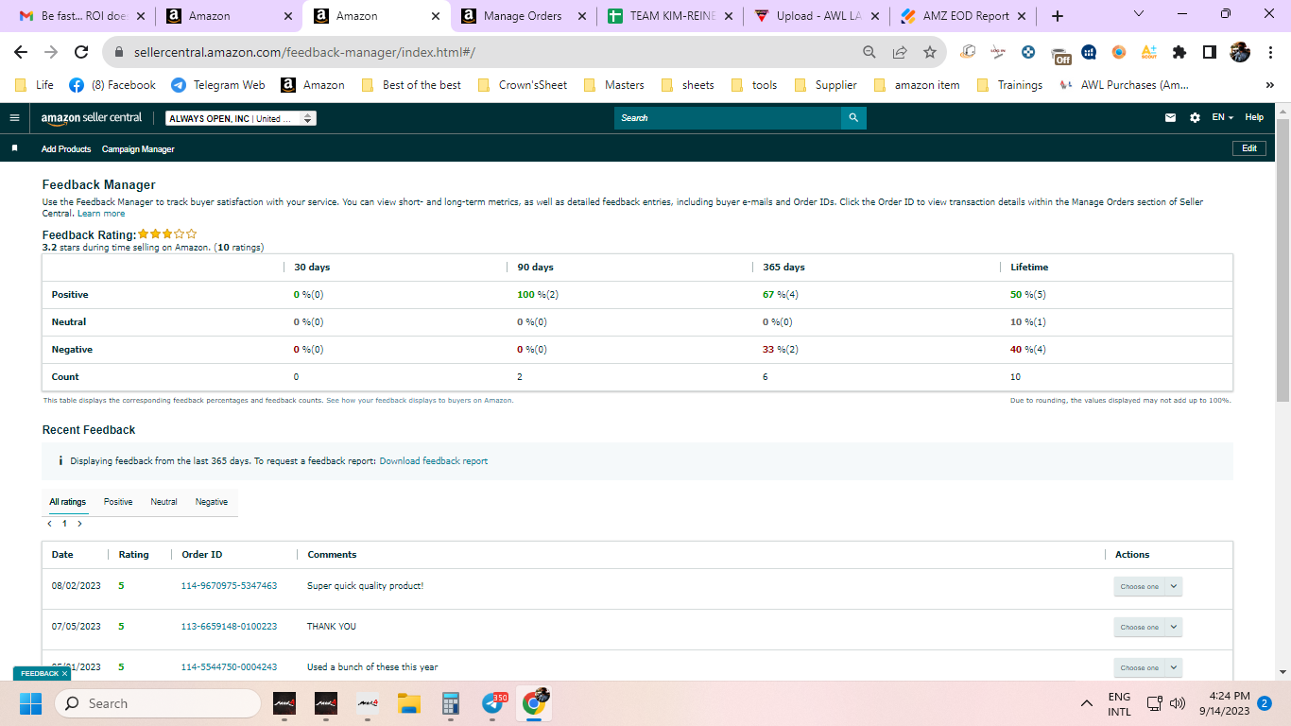Click the share page icon in the address bar
1291x726 pixels.
900,52
